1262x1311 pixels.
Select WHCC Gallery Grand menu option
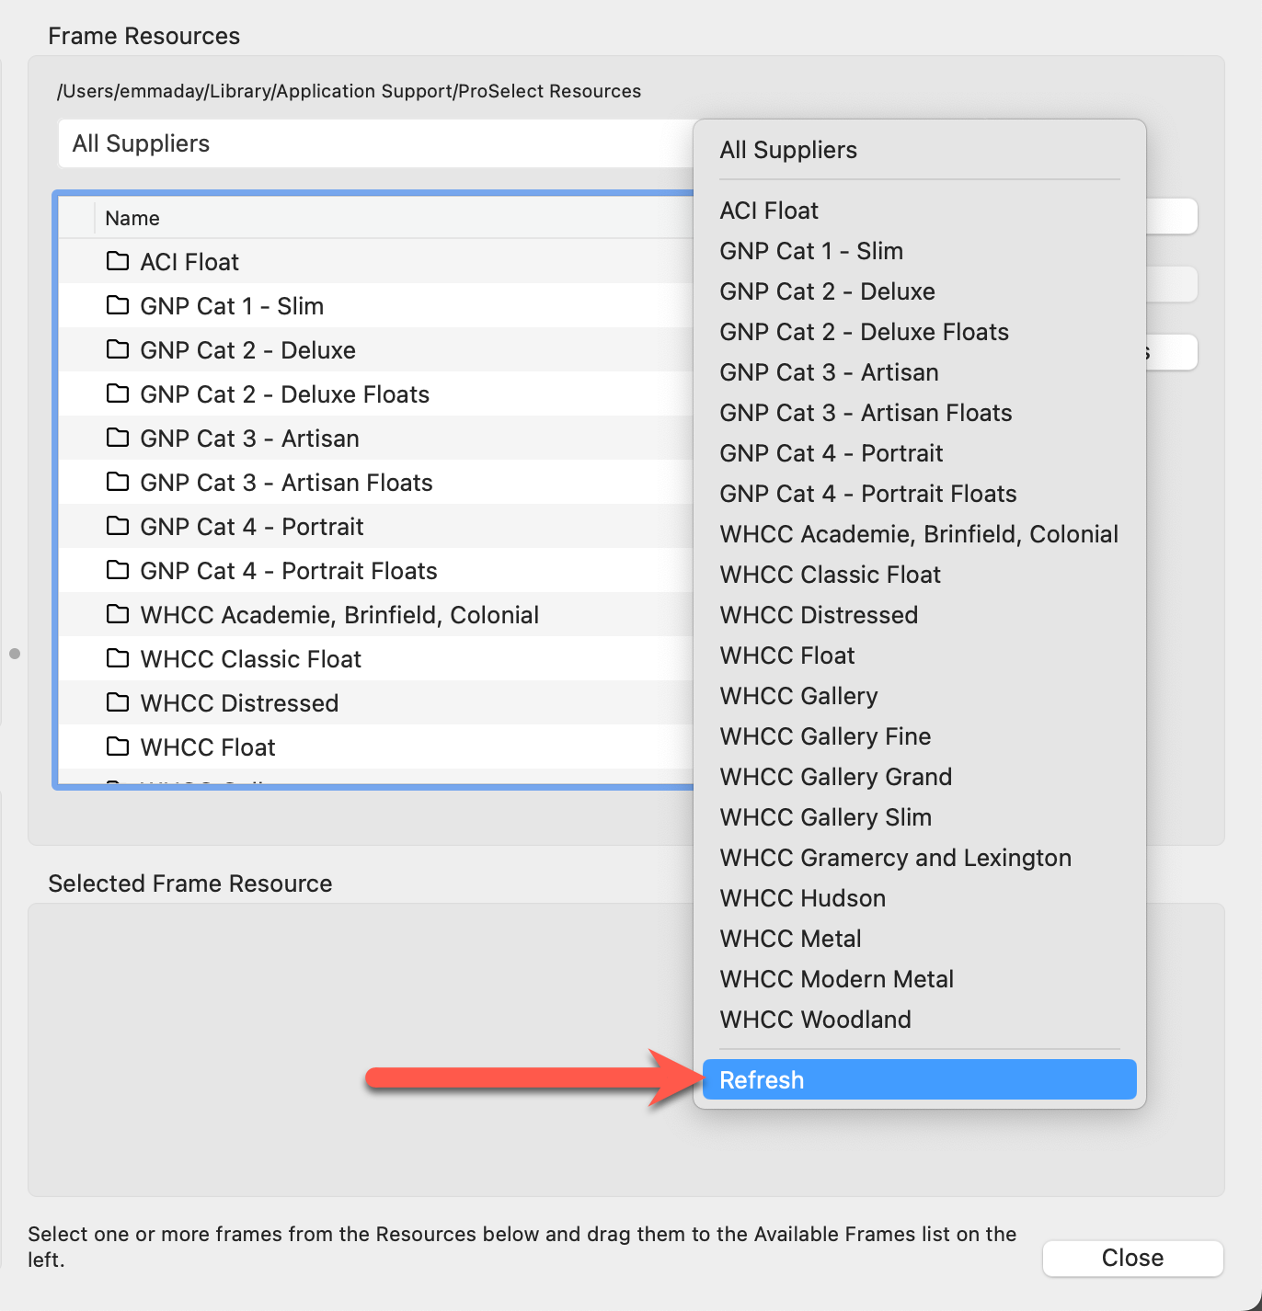[x=835, y=777]
